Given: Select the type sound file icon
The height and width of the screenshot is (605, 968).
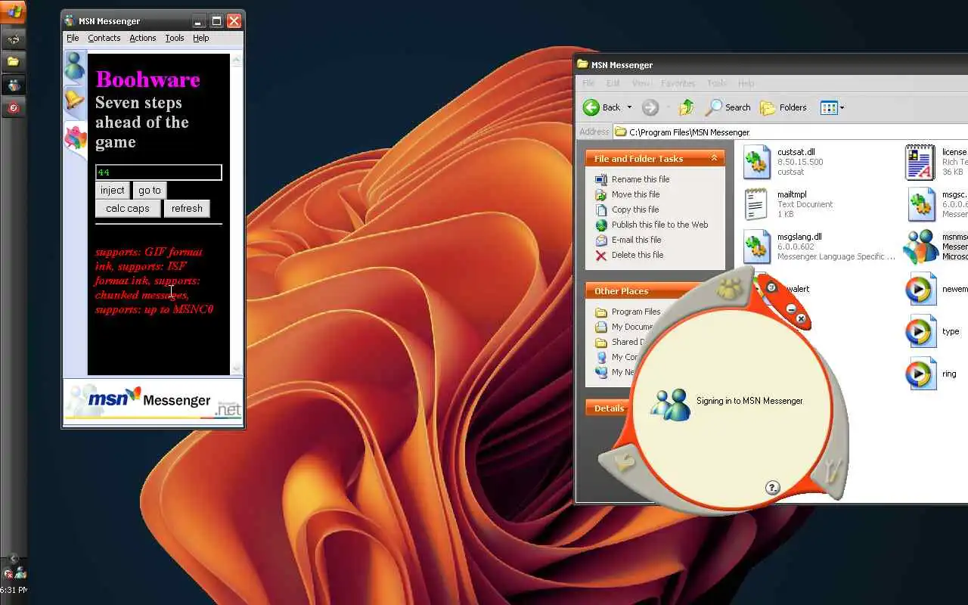Looking at the screenshot, I should [920, 331].
